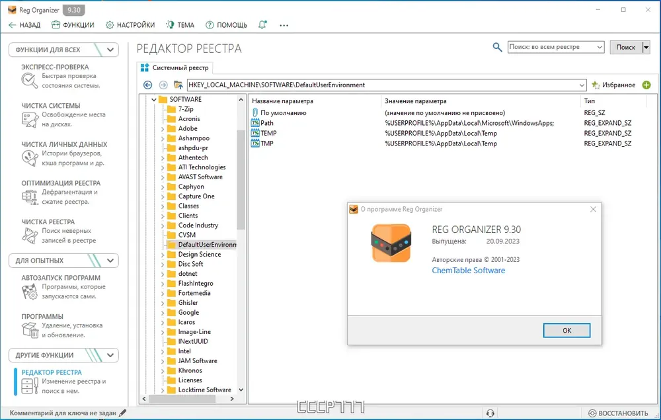This screenshot has height=420, width=661.
Task: Click OK in the about dialog
Action: click(566, 330)
